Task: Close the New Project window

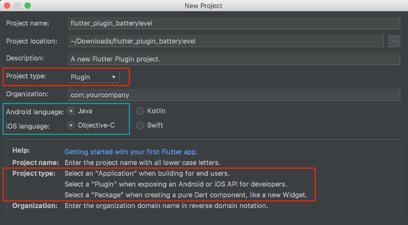Action: pyautogui.click(x=7, y=6)
